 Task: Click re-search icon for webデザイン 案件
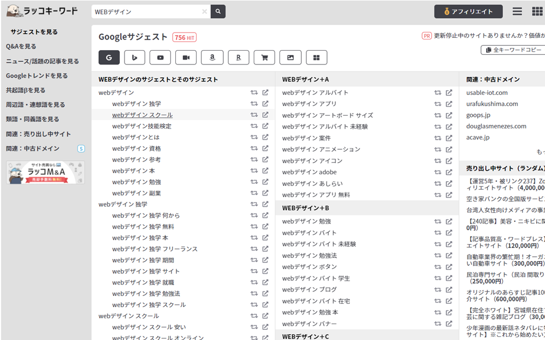[438, 138]
